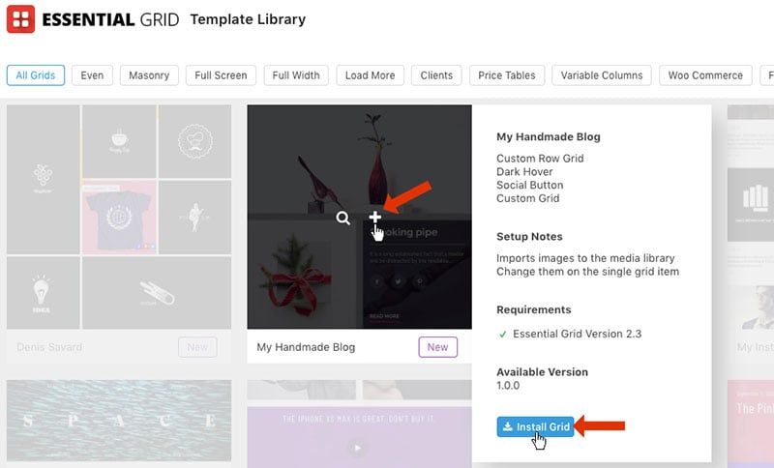
Task: Click the Dark Hover tag text
Action: click(524, 171)
